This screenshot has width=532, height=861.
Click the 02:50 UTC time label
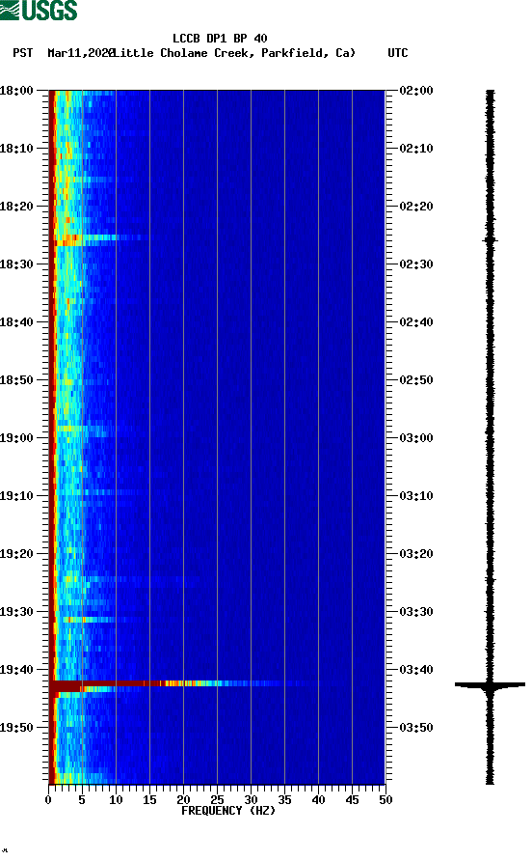pos(416,380)
